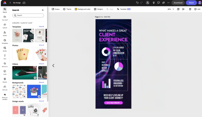The width and height of the screenshot is (202, 117).
Task: Close the Search panel
Action: click(43, 10)
